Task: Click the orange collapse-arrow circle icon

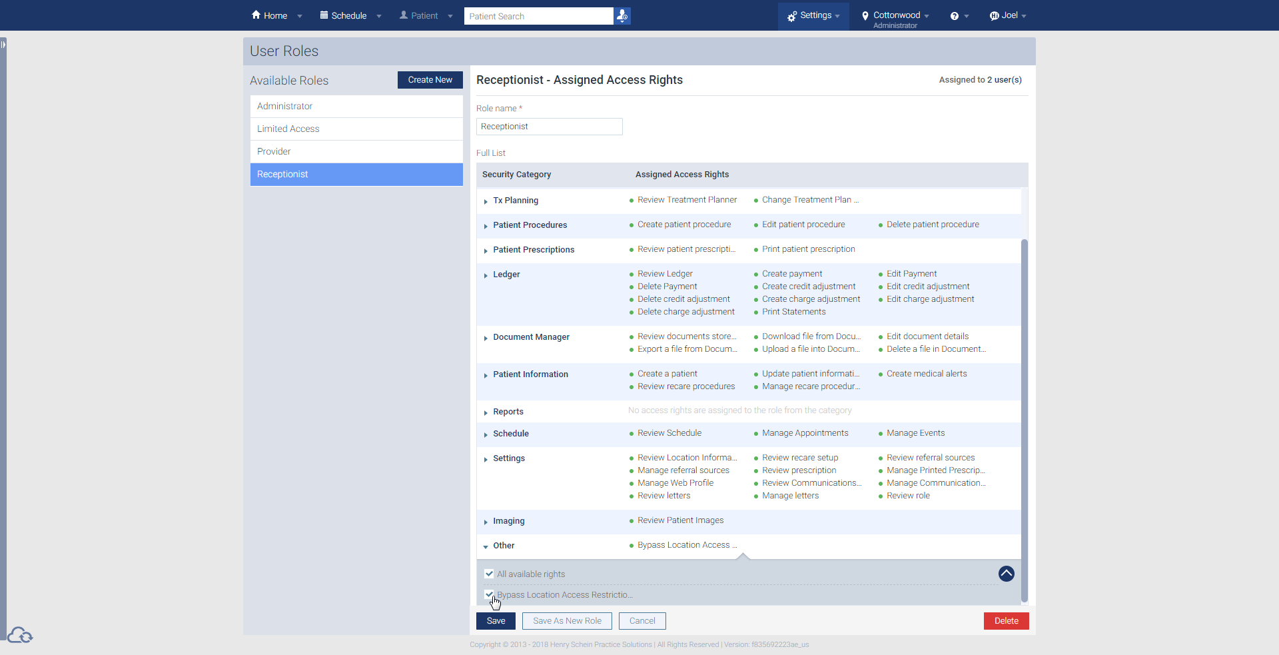Action: click(1007, 574)
